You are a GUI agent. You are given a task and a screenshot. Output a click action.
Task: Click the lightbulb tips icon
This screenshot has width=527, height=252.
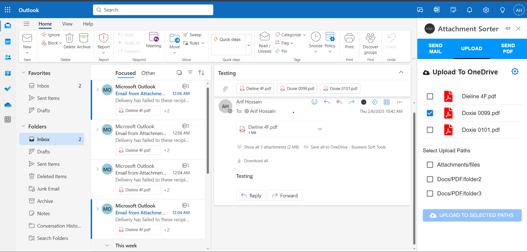(502, 10)
